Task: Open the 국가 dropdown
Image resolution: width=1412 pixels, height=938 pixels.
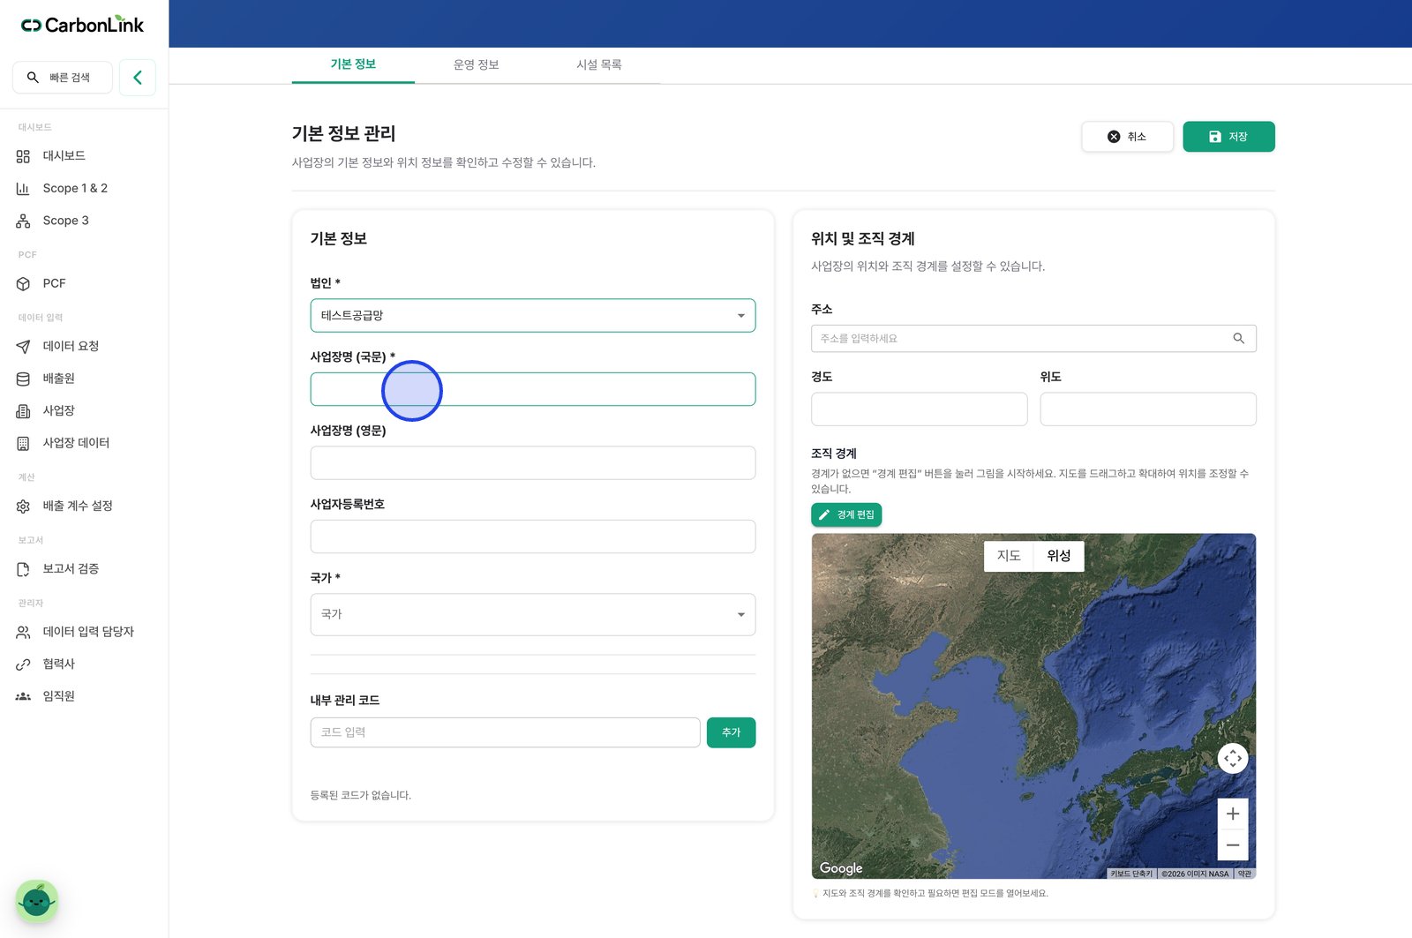Action: click(x=532, y=614)
